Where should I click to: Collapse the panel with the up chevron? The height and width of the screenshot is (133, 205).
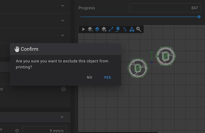[x=62, y=117]
